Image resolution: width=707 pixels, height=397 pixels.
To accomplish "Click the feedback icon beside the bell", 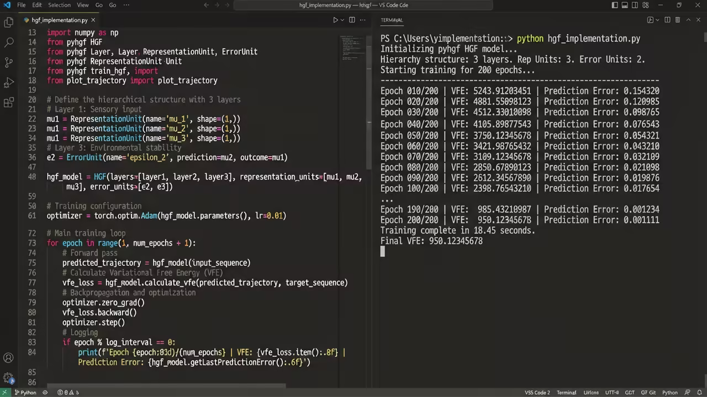I will coord(689,393).
